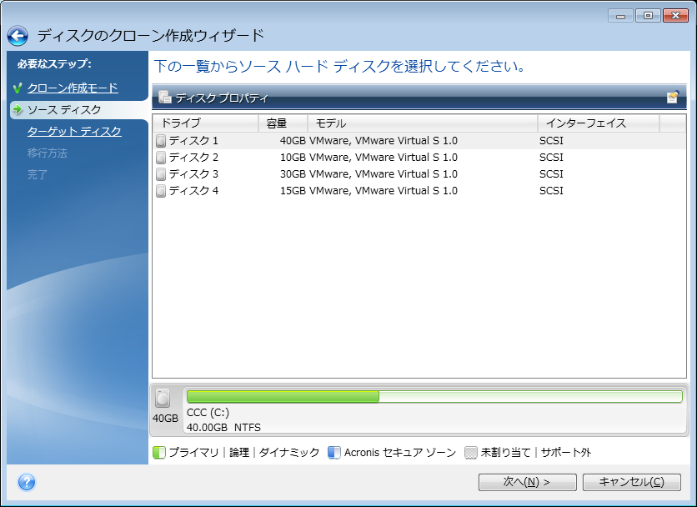Click the green checkmark beside クローン作成モード
The height and width of the screenshot is (507, 697).
pos(18,88)
